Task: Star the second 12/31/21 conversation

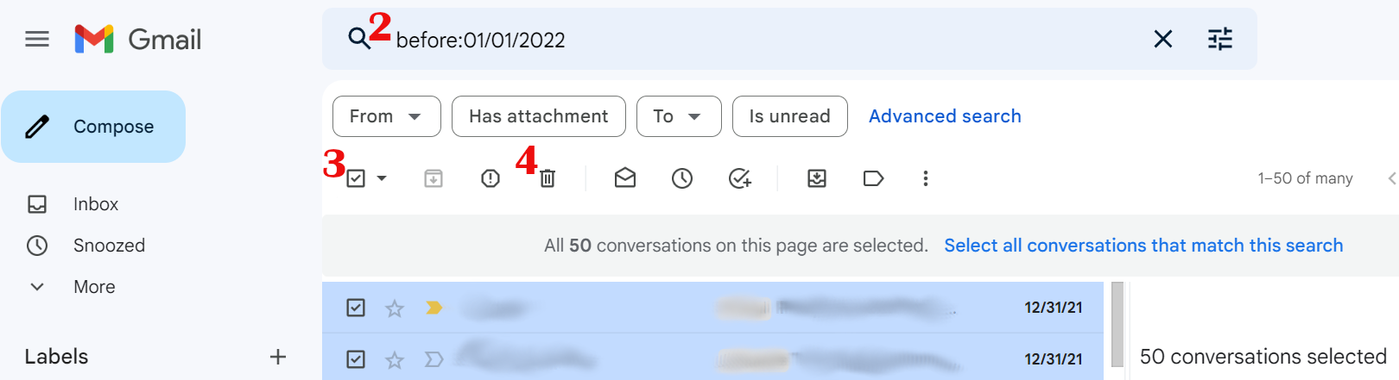Action: point(395,359)
